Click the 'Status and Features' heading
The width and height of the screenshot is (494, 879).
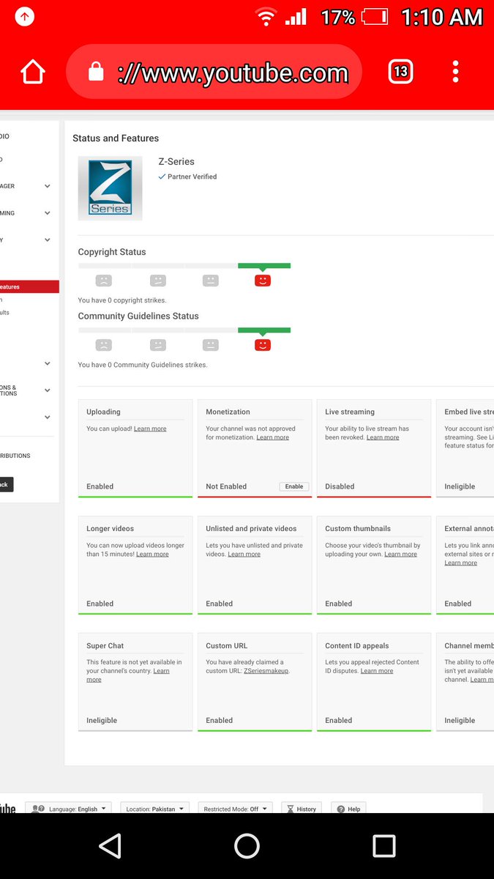pos(116,138)
